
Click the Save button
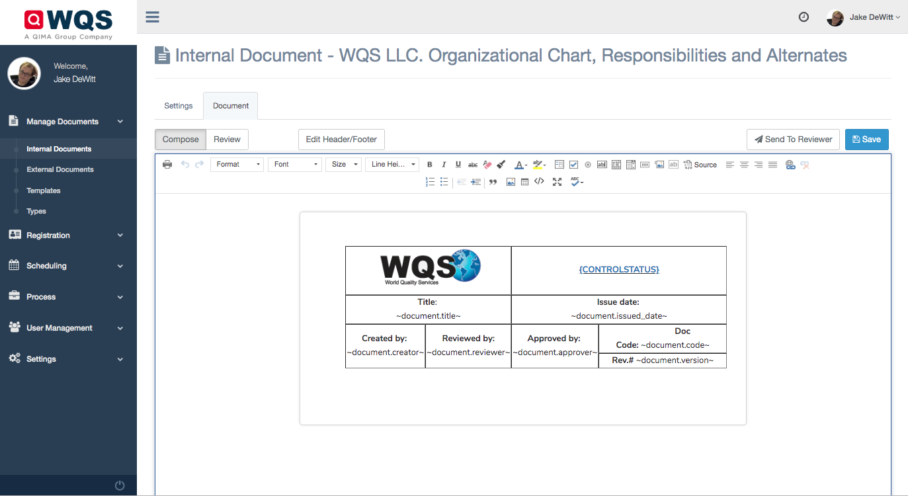coord(866,140)
